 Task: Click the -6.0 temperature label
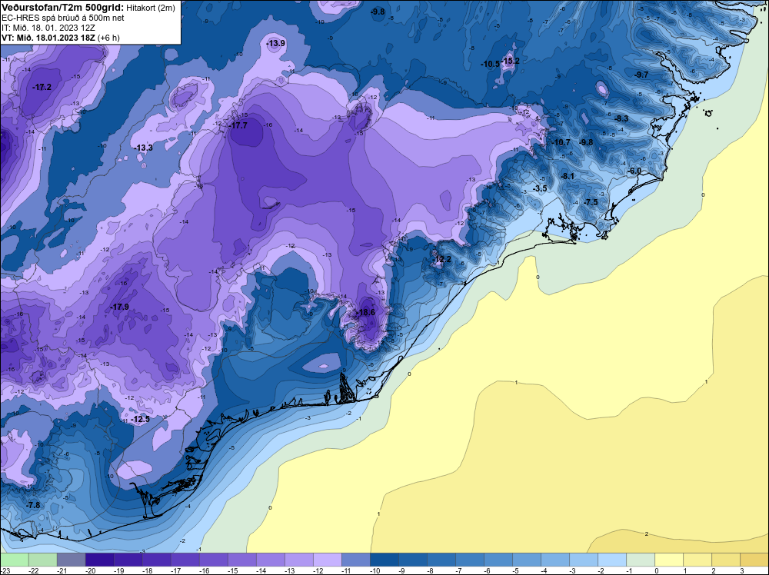(634, 171)
